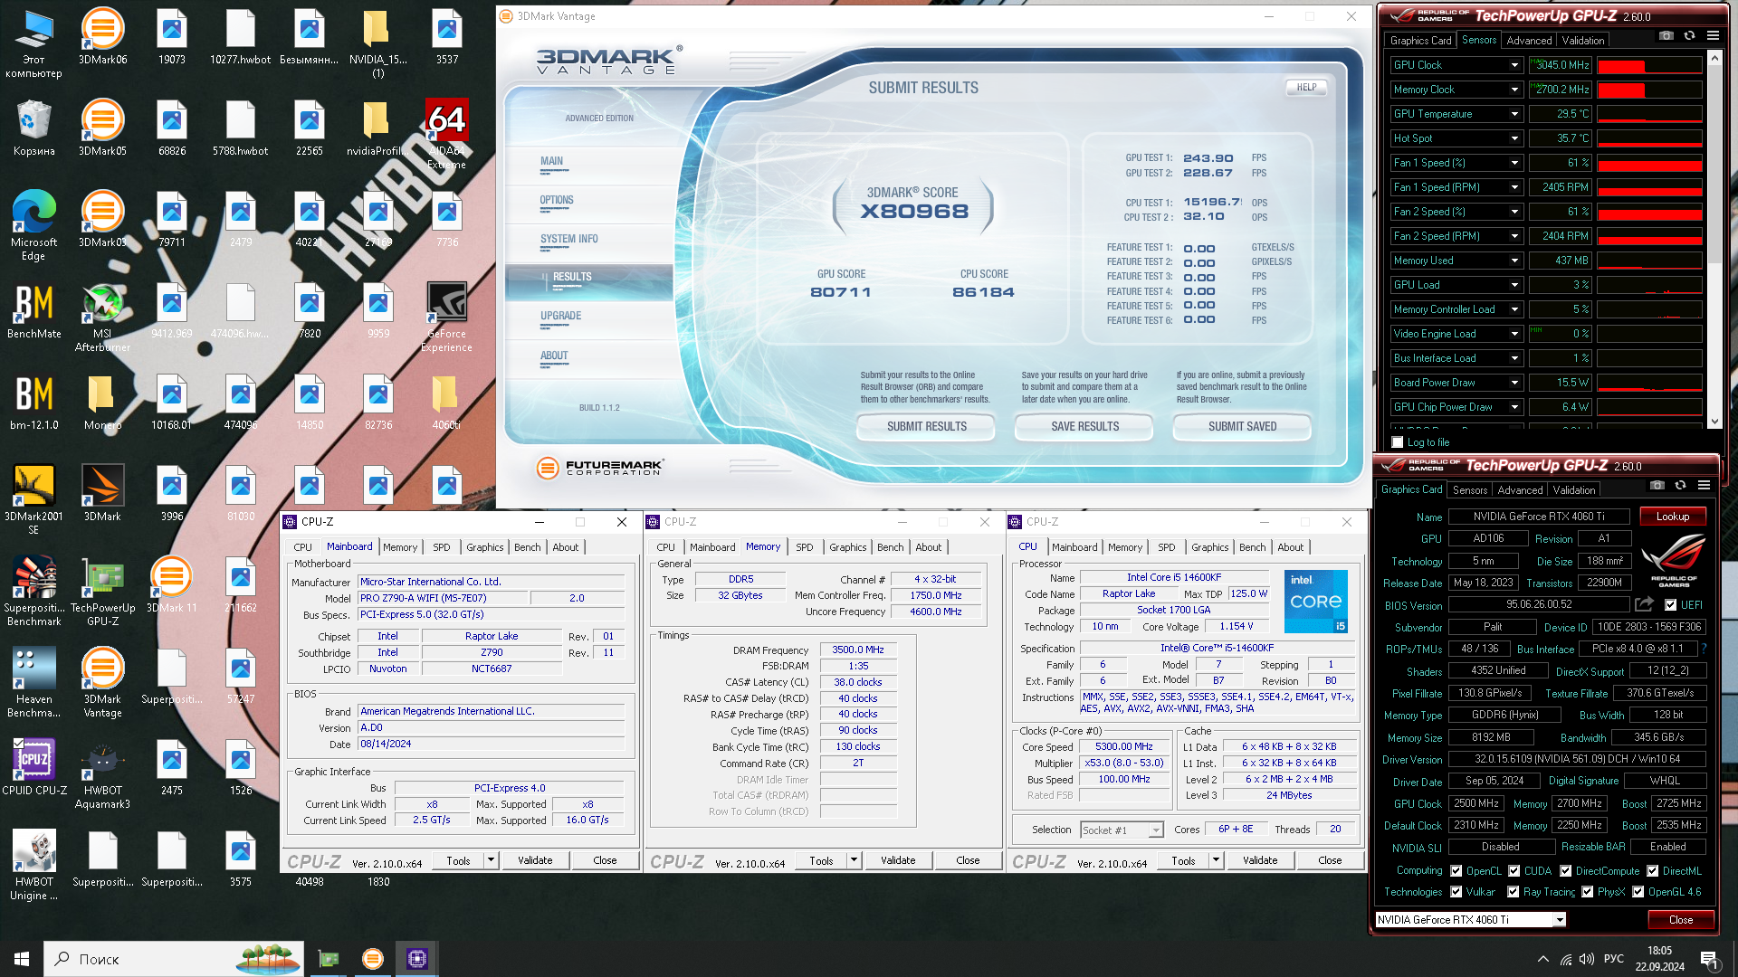Open Recycle Bin (Корзина) icon

(33, 128)
